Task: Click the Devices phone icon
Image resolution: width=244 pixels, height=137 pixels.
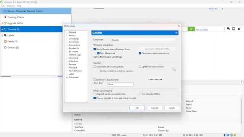Action: [x=5, y=47]
